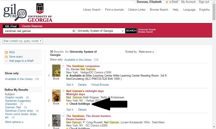Clear the search box with the X icon
Image resolution: width=216 pixels, height=129 pixels.
pyautogui.click(x=74, y=31)
